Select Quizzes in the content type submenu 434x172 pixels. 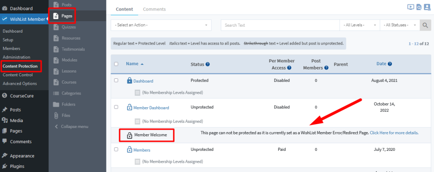(69, 27)
